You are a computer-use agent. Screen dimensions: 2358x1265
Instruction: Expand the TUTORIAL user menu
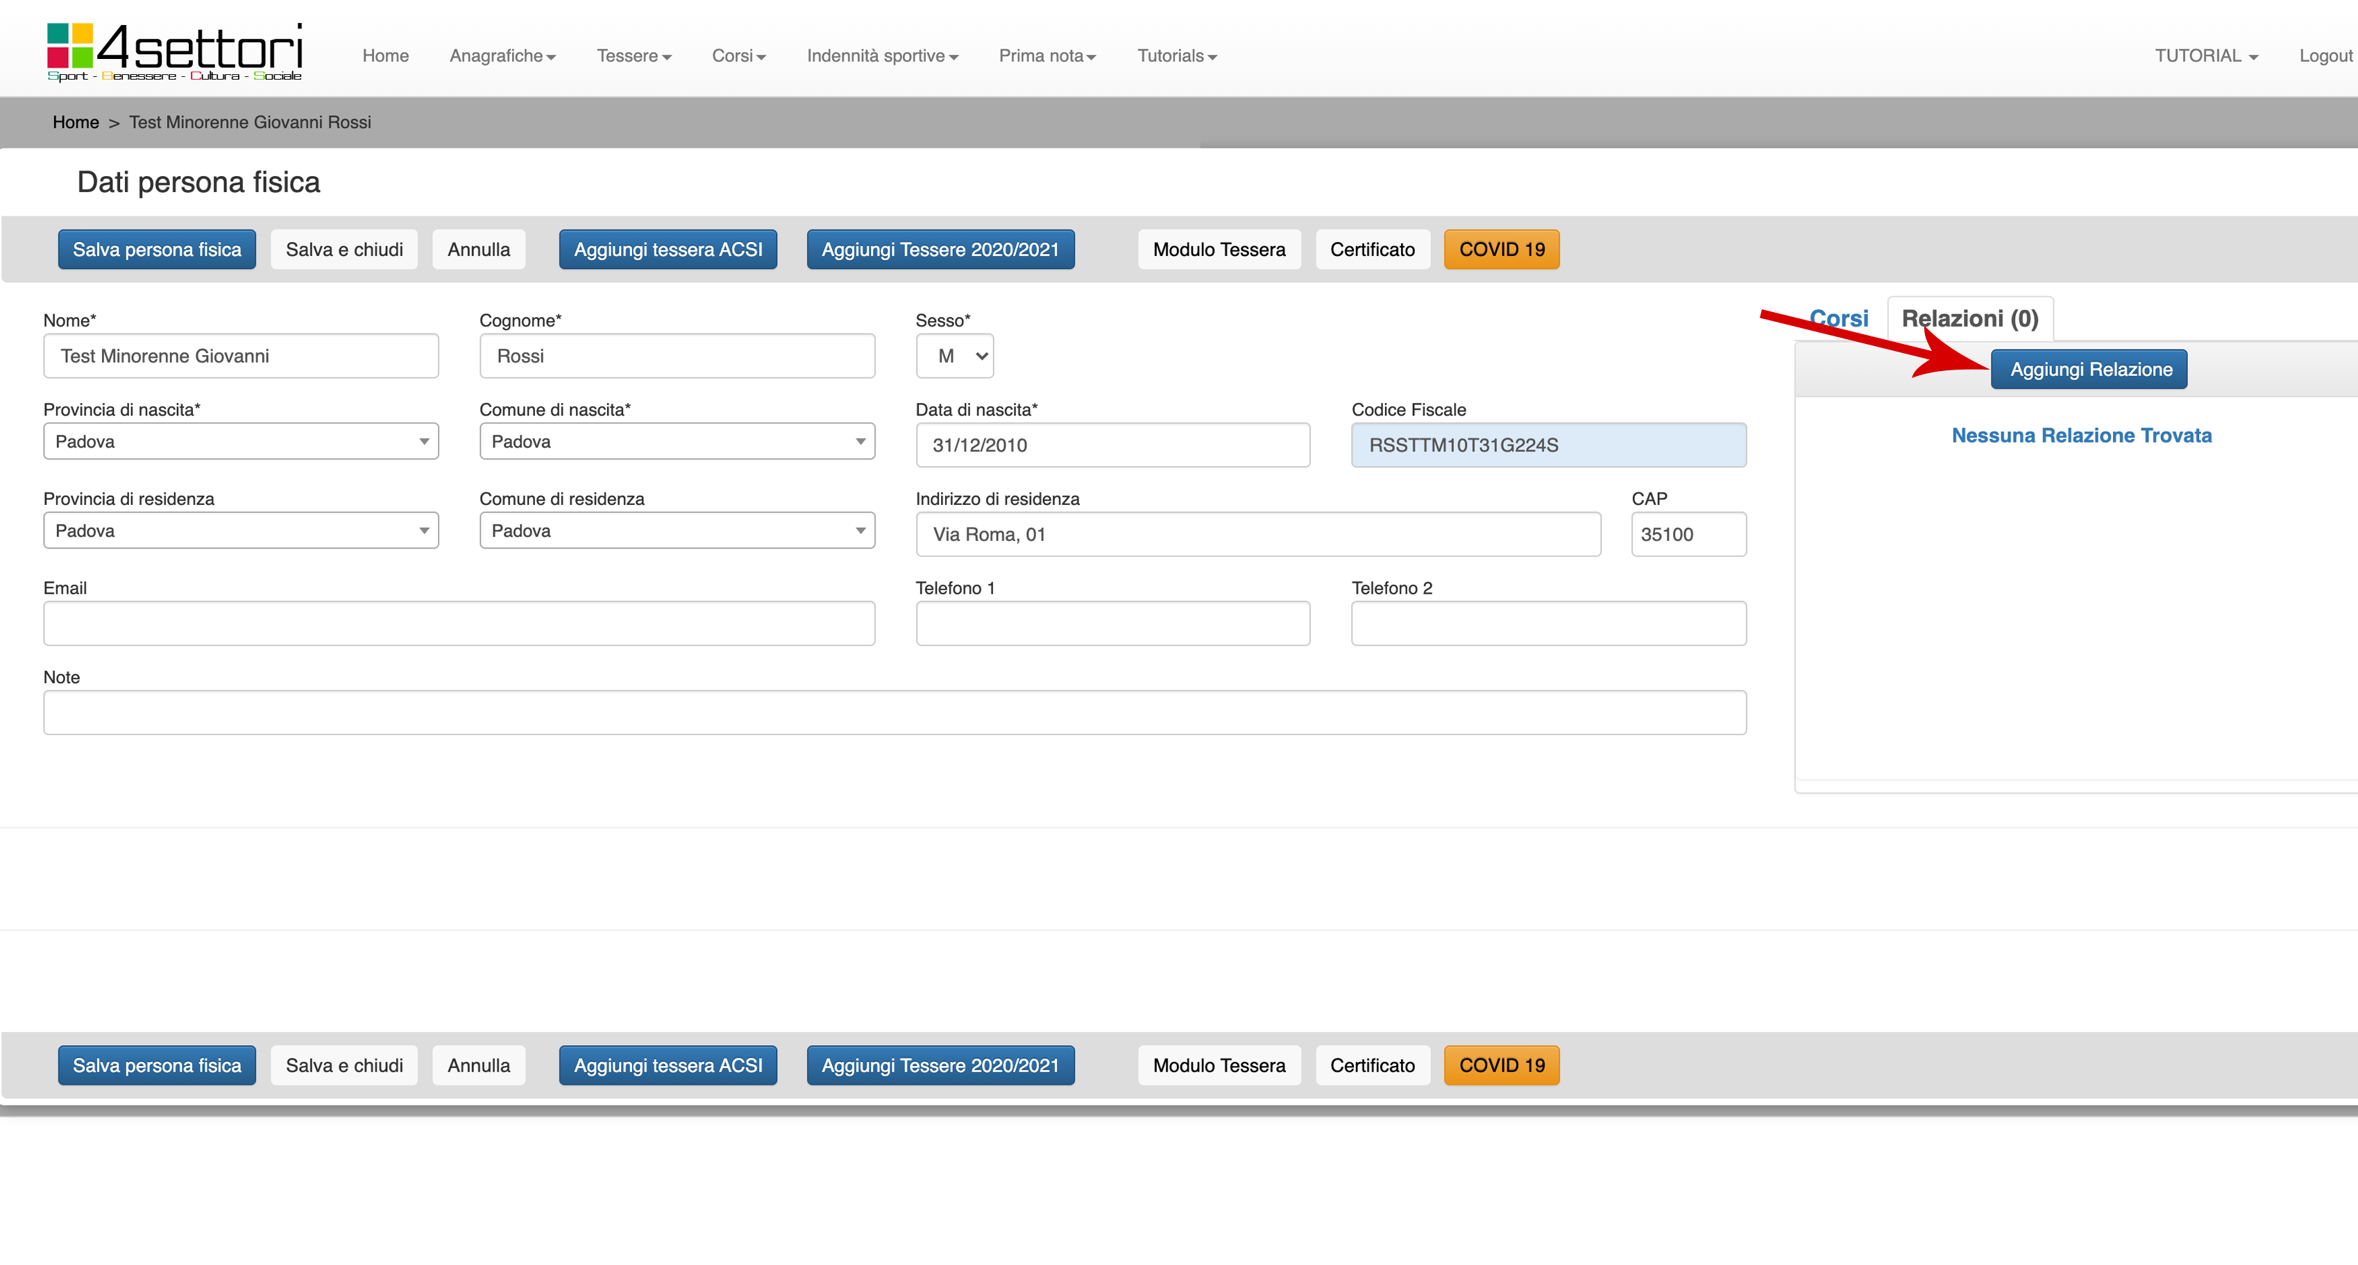pyautogui.click(x=2205, y=55)
